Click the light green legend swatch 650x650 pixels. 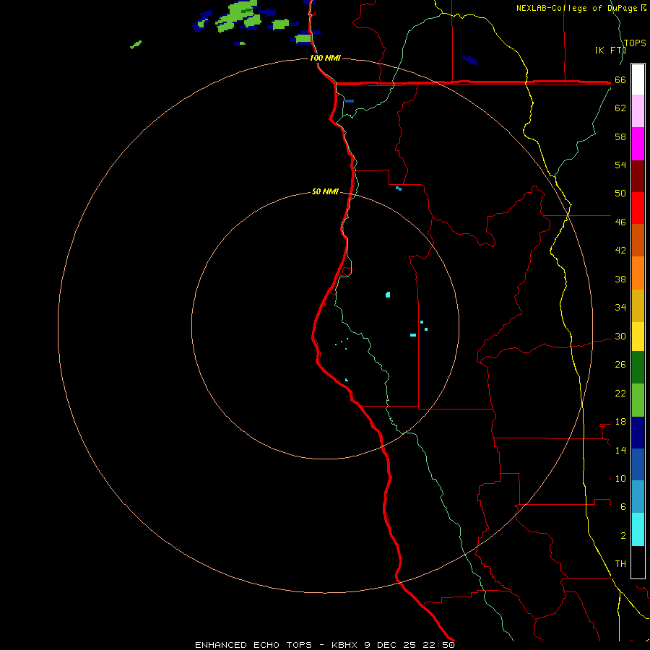pyautogui.click(x=638, y=400)
